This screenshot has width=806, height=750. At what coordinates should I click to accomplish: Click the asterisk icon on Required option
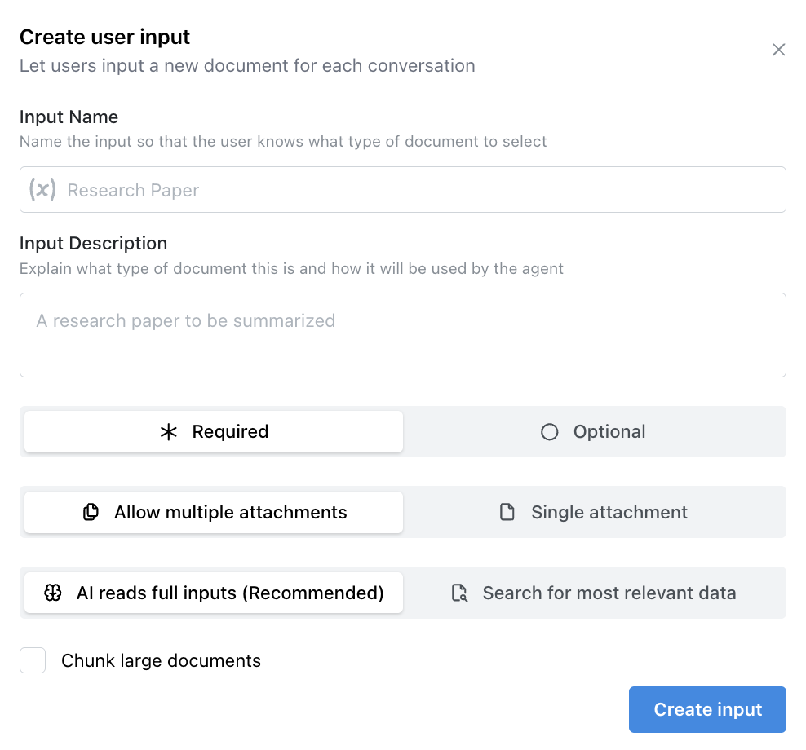coord(168,431)
